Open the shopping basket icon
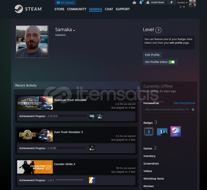 [134, 2]
